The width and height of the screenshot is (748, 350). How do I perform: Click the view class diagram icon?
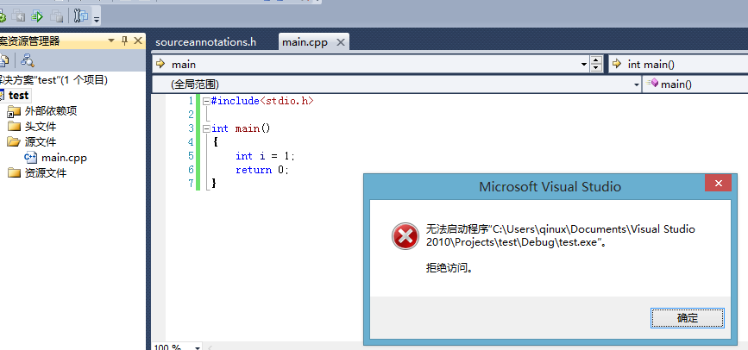click(28, 60)
